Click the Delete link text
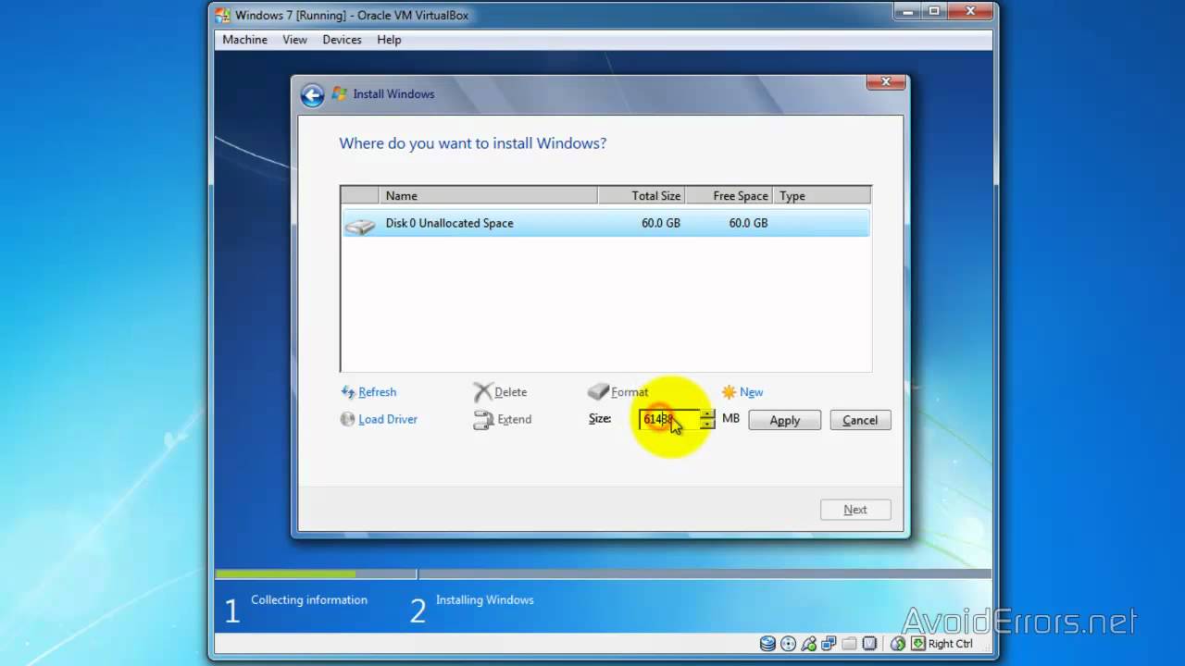Screen dimensions: 1185x666 click(x=511, y=392)
